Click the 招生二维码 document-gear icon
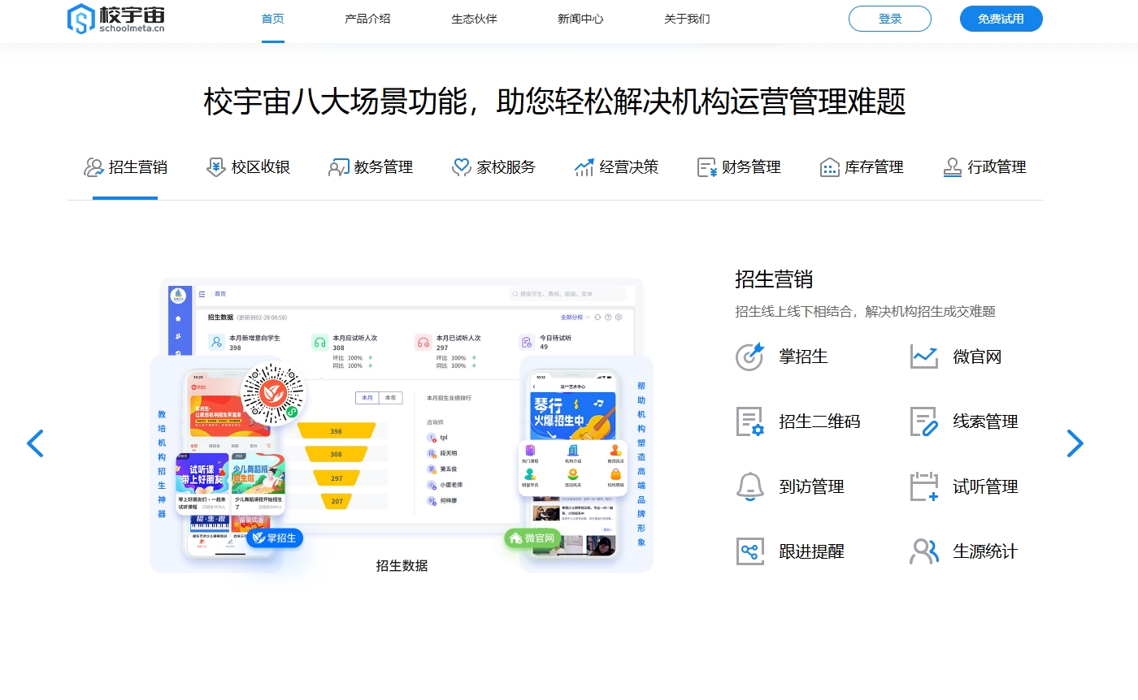 749,421
